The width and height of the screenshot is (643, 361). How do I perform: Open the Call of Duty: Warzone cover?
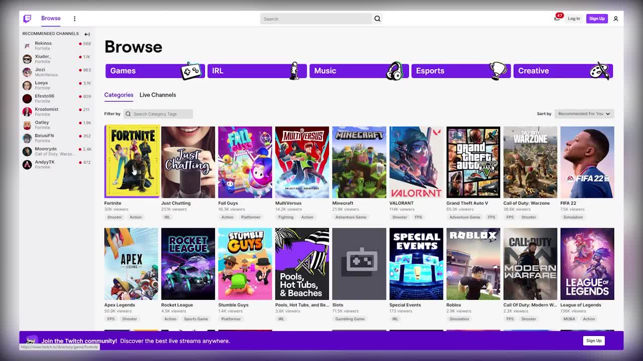(x=530, y=162)
